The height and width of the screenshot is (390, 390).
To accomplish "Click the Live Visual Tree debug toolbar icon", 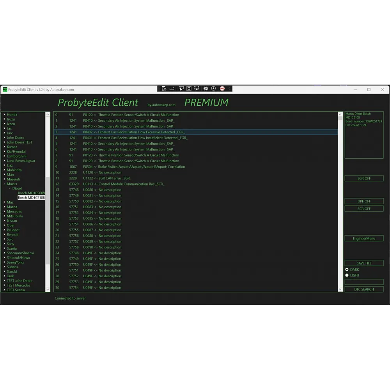I will [164, 89].
